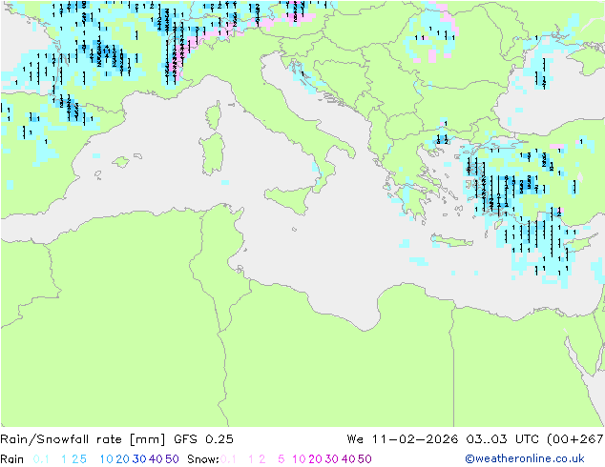Click the island of Mallorca on map
The image size is (605, 467).
click(121, 162)
